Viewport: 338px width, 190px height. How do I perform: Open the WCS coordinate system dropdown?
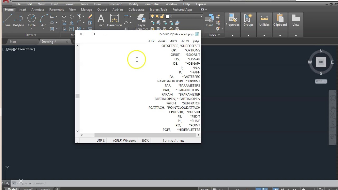point(321,81)
